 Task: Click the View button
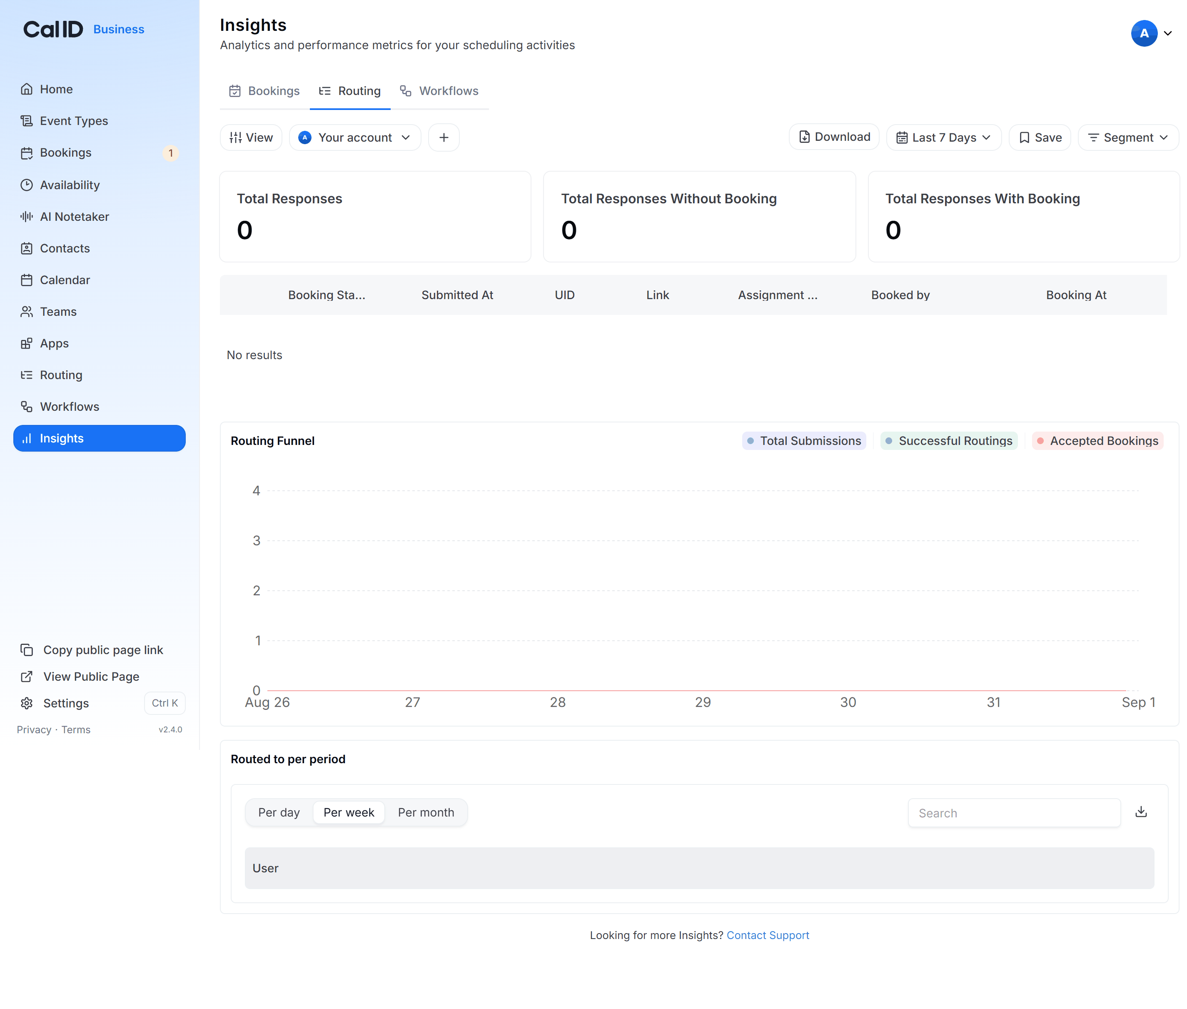tap(251, 137)
